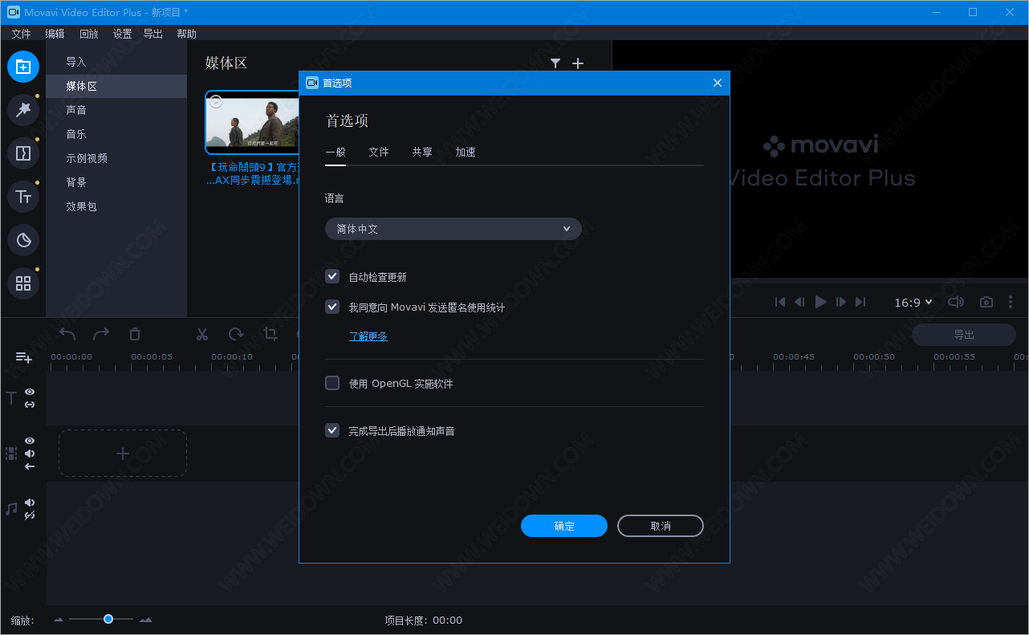This screenshot has height=635, width=1029.
Task: Uncheck 自动检查更新 checkbox
Action: click(332, 276)
